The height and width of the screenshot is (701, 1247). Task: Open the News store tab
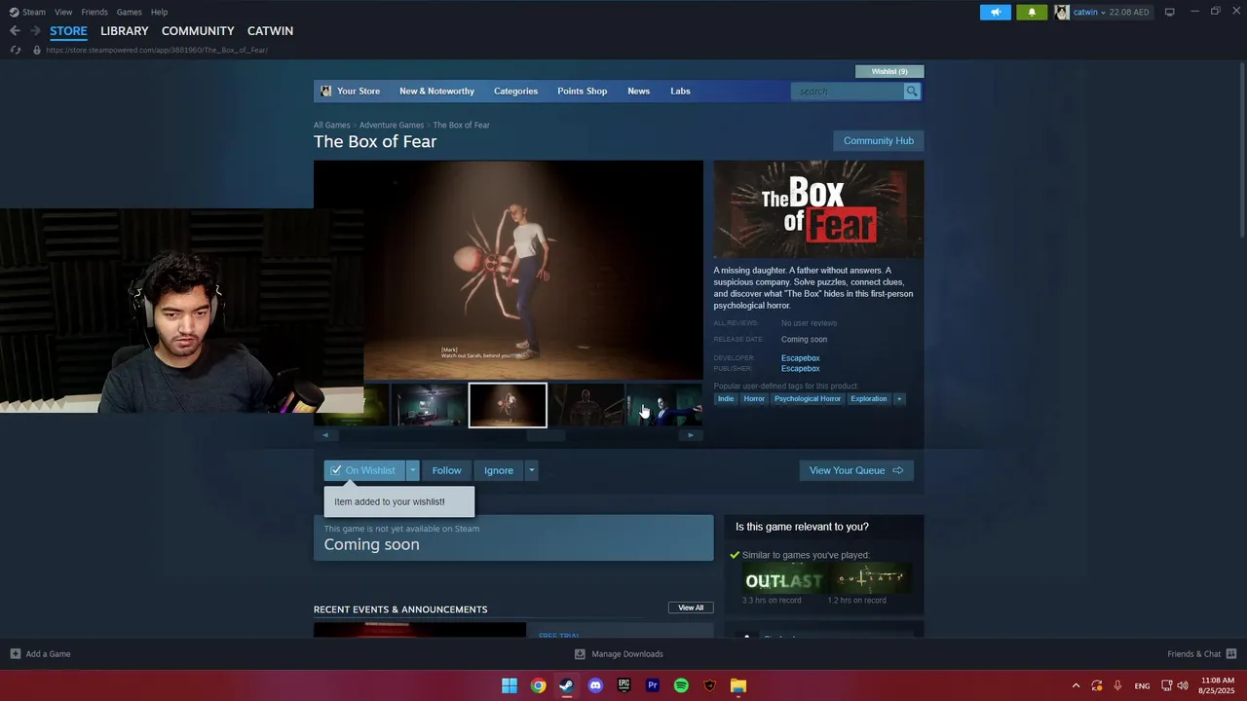pyautogui.click(x=638, y=92)
